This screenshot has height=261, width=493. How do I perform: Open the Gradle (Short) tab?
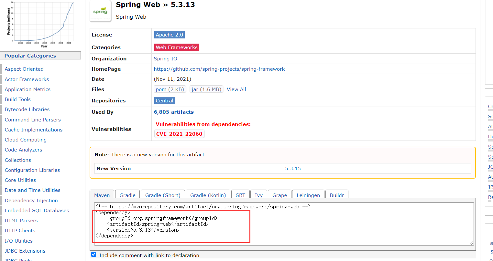(163, 195)
